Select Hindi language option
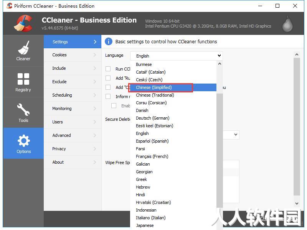 [173, 195]
